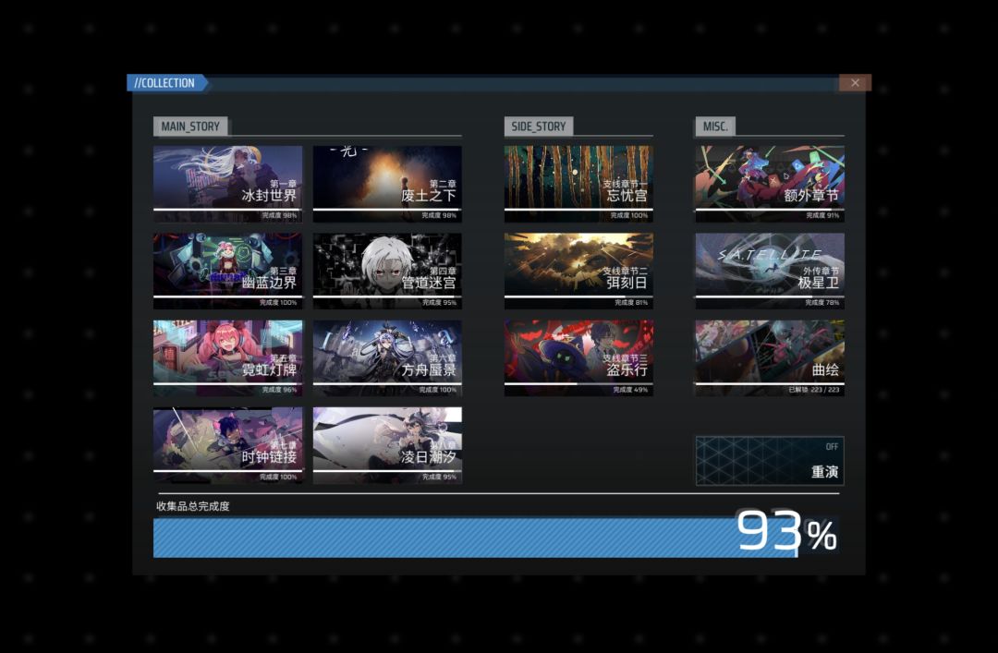The image size is (998, 653).
Task: Click 已解锁 223 / 223 unlocked count
Action: (x=813, y=390)
